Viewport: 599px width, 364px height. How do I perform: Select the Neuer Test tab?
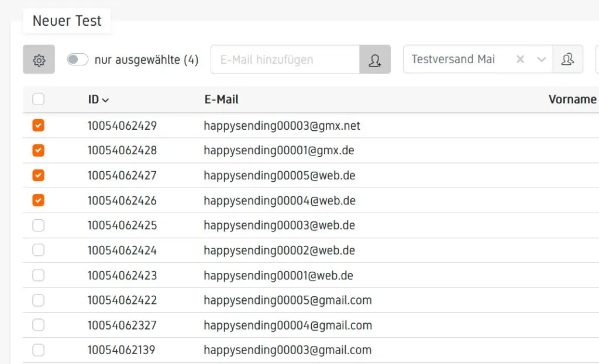(x=67, y=21)
